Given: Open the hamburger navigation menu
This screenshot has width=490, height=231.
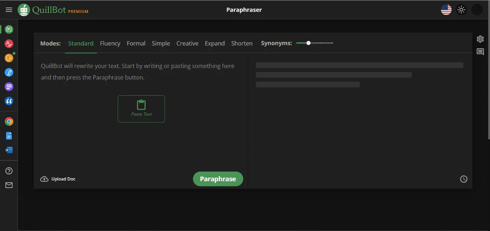Looking at the screenshot, I should (9, 10).
